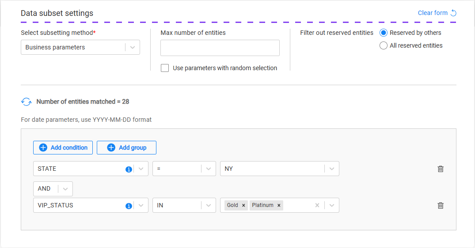This screenshot has height=248, width=475.
Task: Expand the equals operator dropdown
Action: (x=208, y=169)
